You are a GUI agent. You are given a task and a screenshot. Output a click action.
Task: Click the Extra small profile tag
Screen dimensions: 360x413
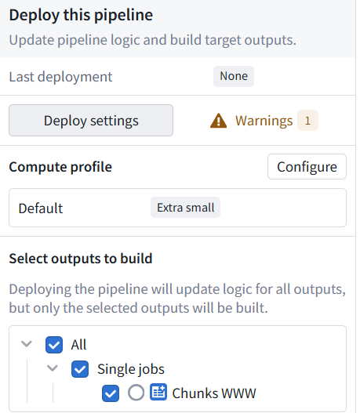click(x=186, y=208)
